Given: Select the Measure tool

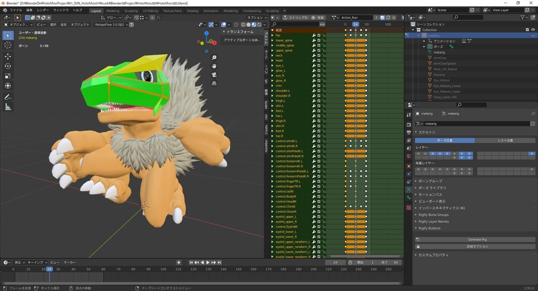Looking at the screenshot, I should [8, 107].
